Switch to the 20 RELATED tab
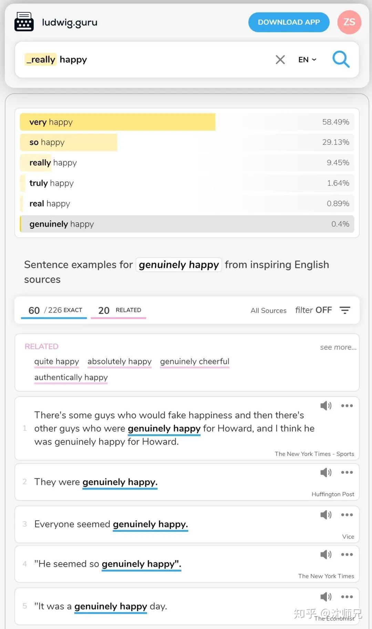The height and width of the screenshot is (629, 372). point(119,310)
